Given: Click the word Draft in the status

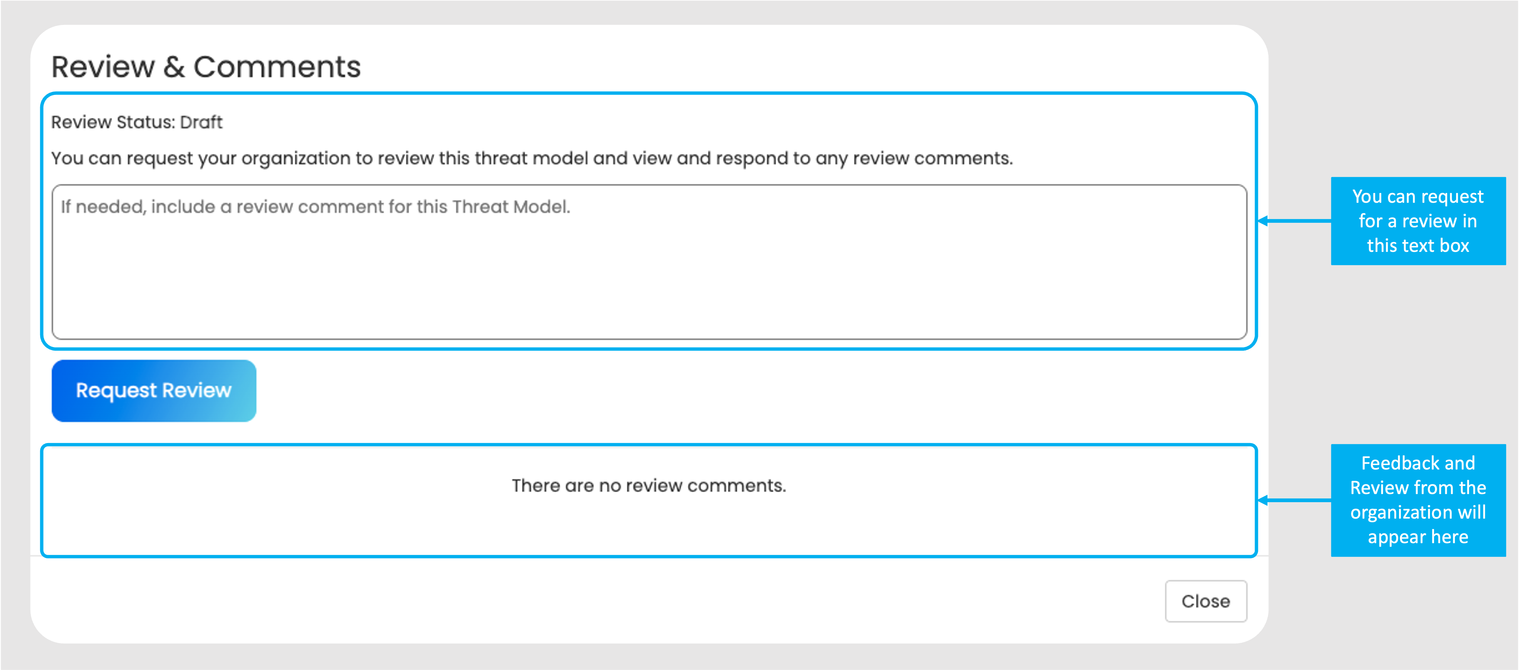Looking at the screenshot, I should point(201,122).
